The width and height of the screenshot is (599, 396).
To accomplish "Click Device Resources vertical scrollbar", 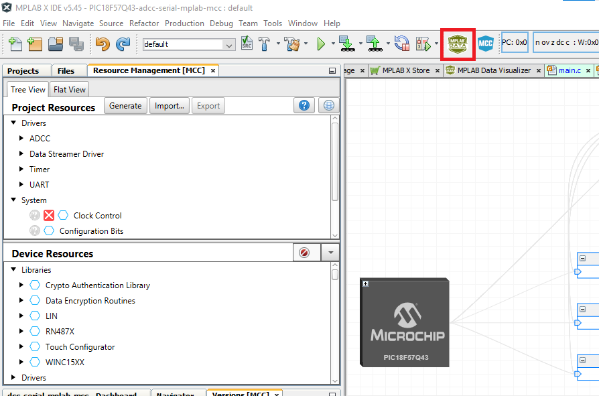I will click(x=335, y=275).
